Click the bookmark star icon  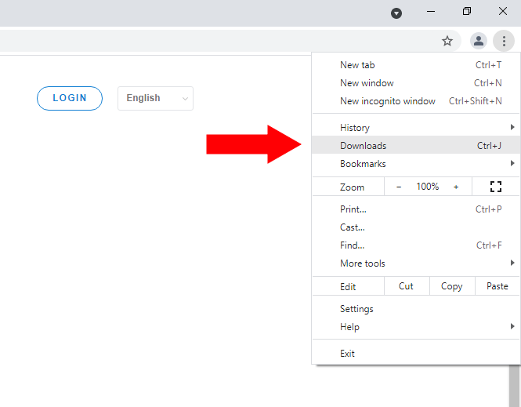pos(447,41)
